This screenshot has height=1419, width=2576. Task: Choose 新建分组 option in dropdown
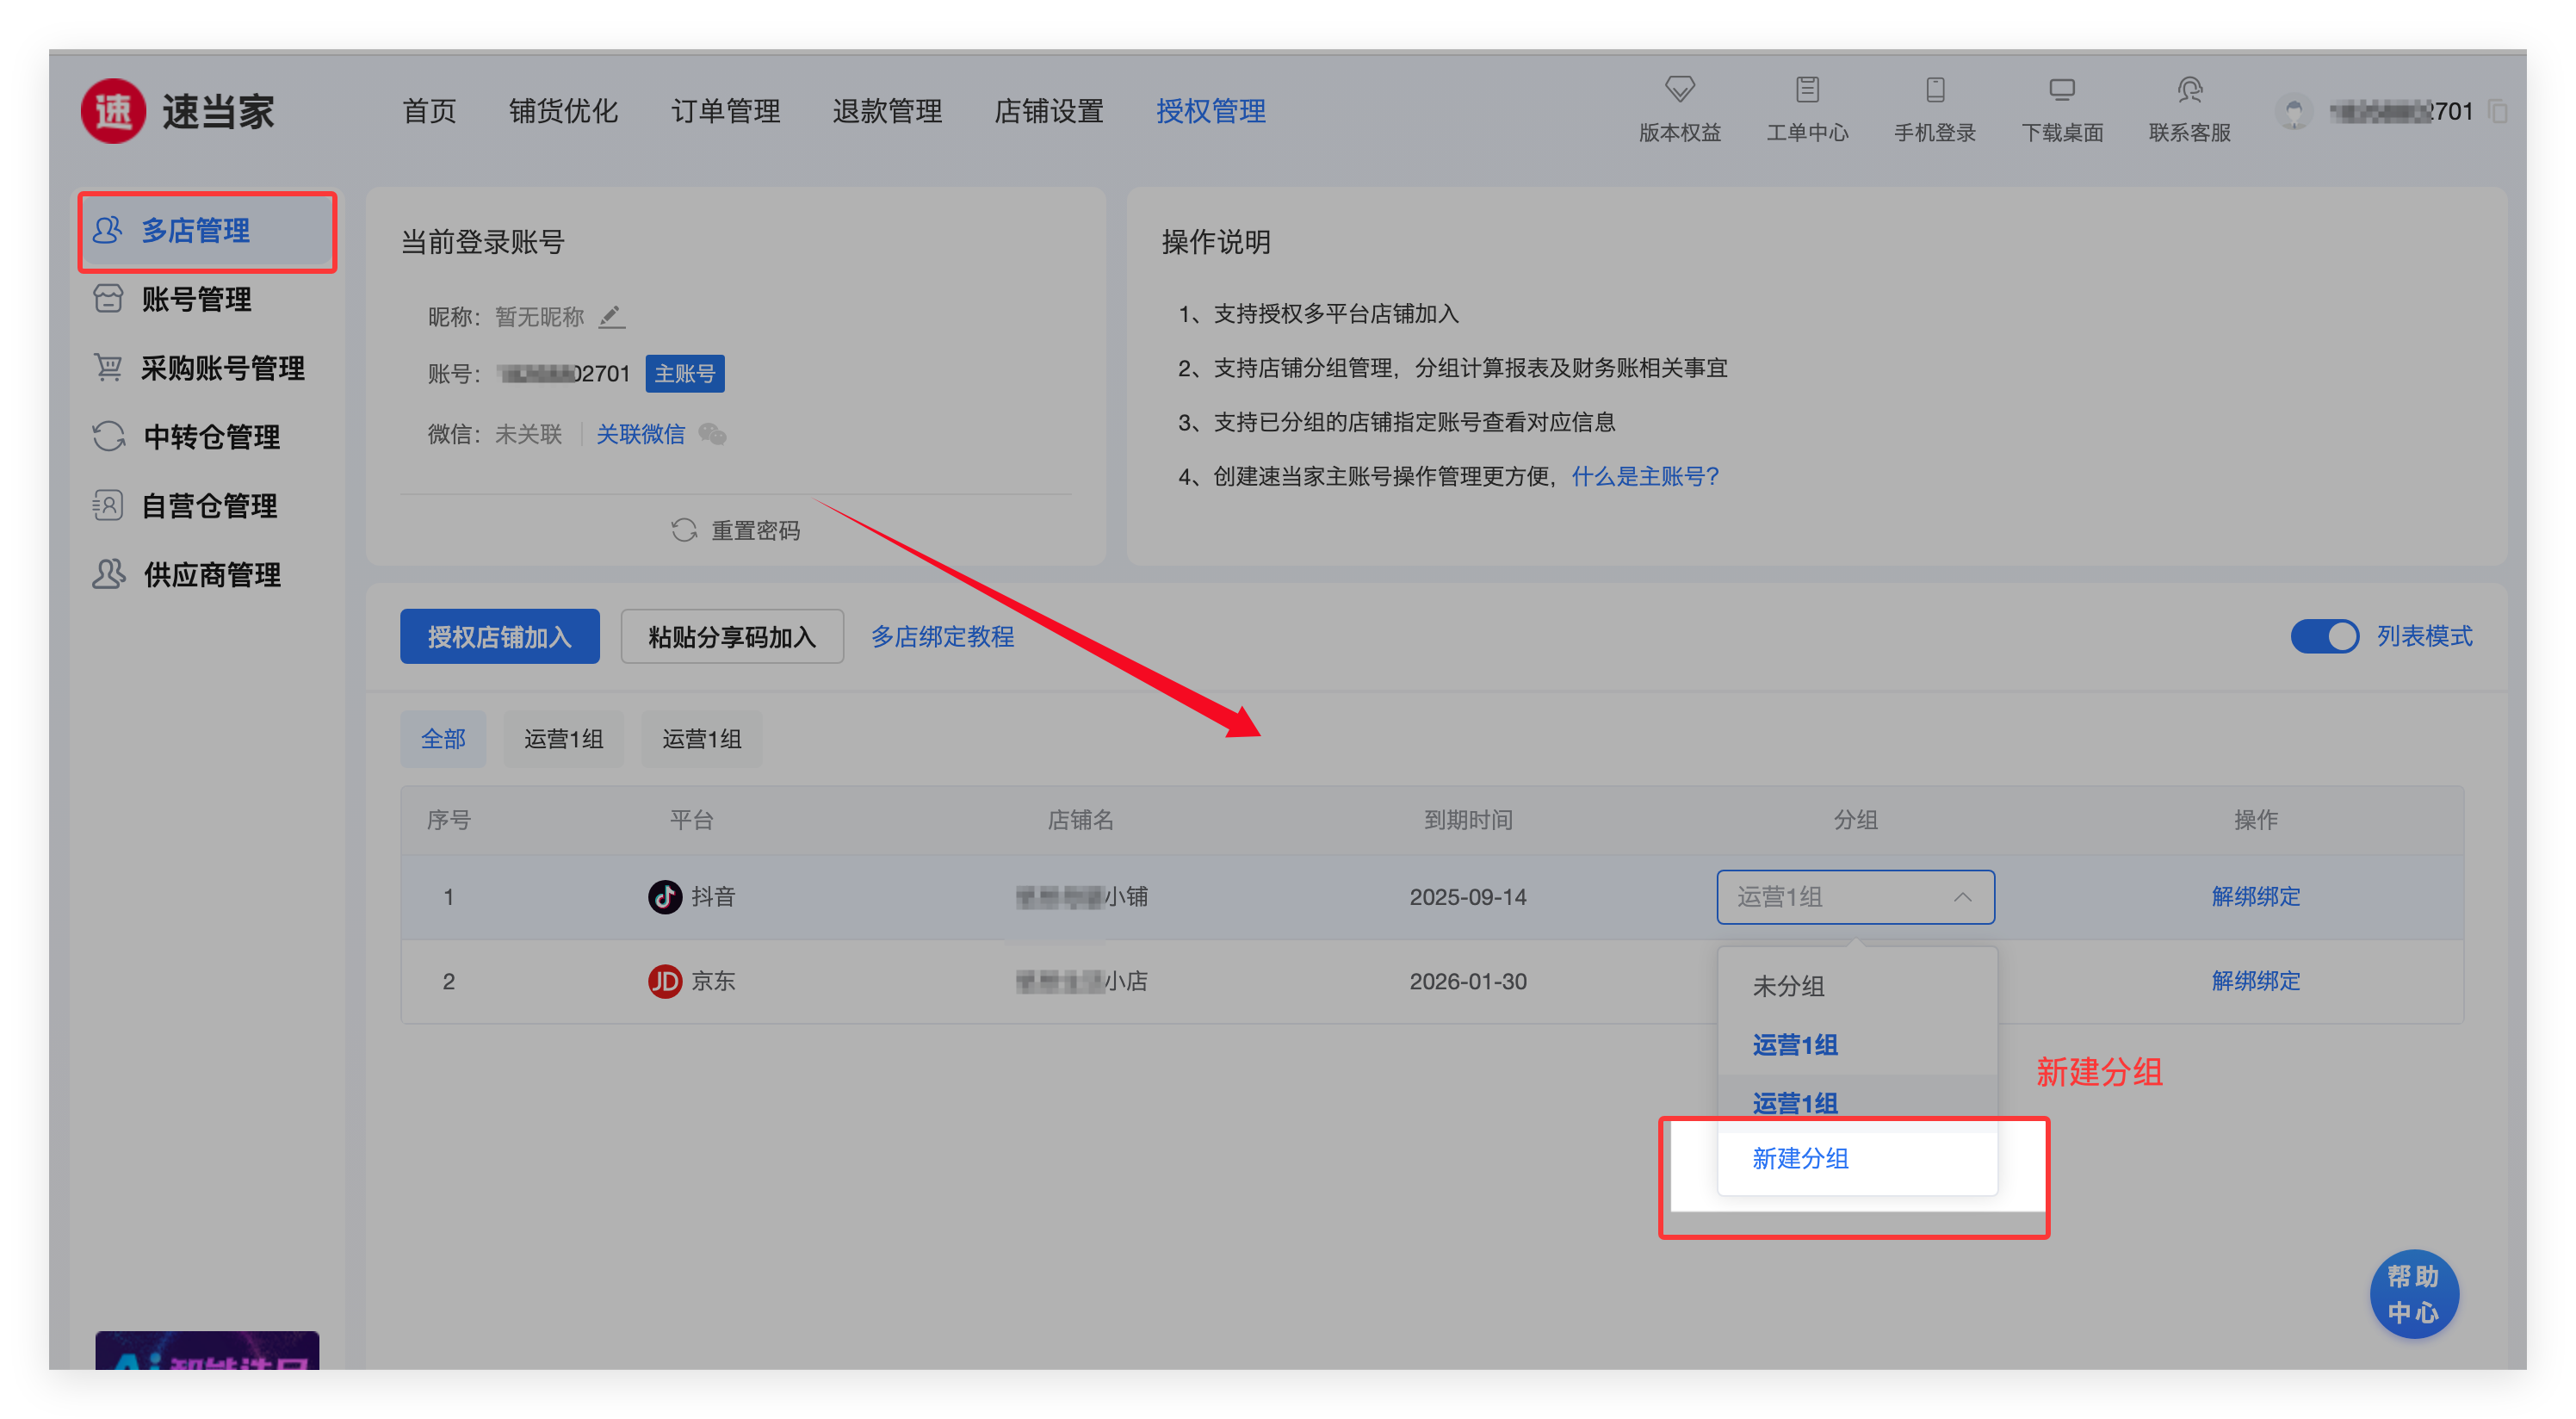pyautogui.click(x=1800, y=1158)
